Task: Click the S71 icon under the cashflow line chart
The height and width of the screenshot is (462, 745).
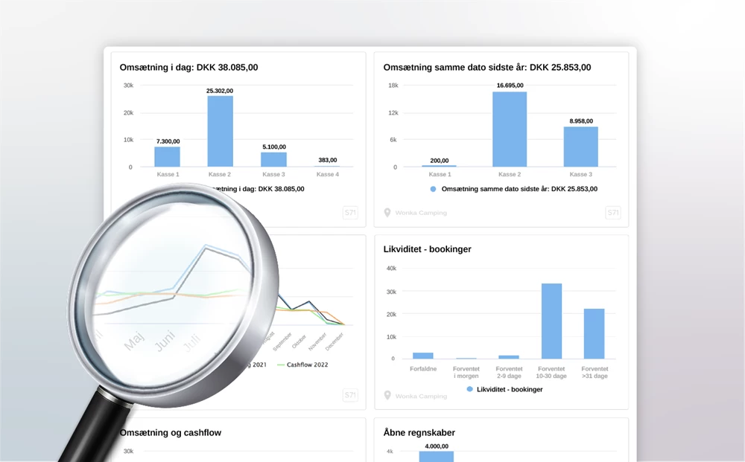Action: pyautogui.click(x=350, y=395)
